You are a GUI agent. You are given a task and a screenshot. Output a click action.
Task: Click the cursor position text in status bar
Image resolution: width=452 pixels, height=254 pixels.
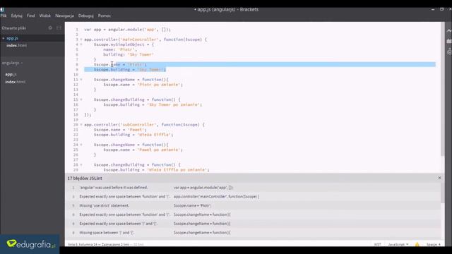pos(98,245)
